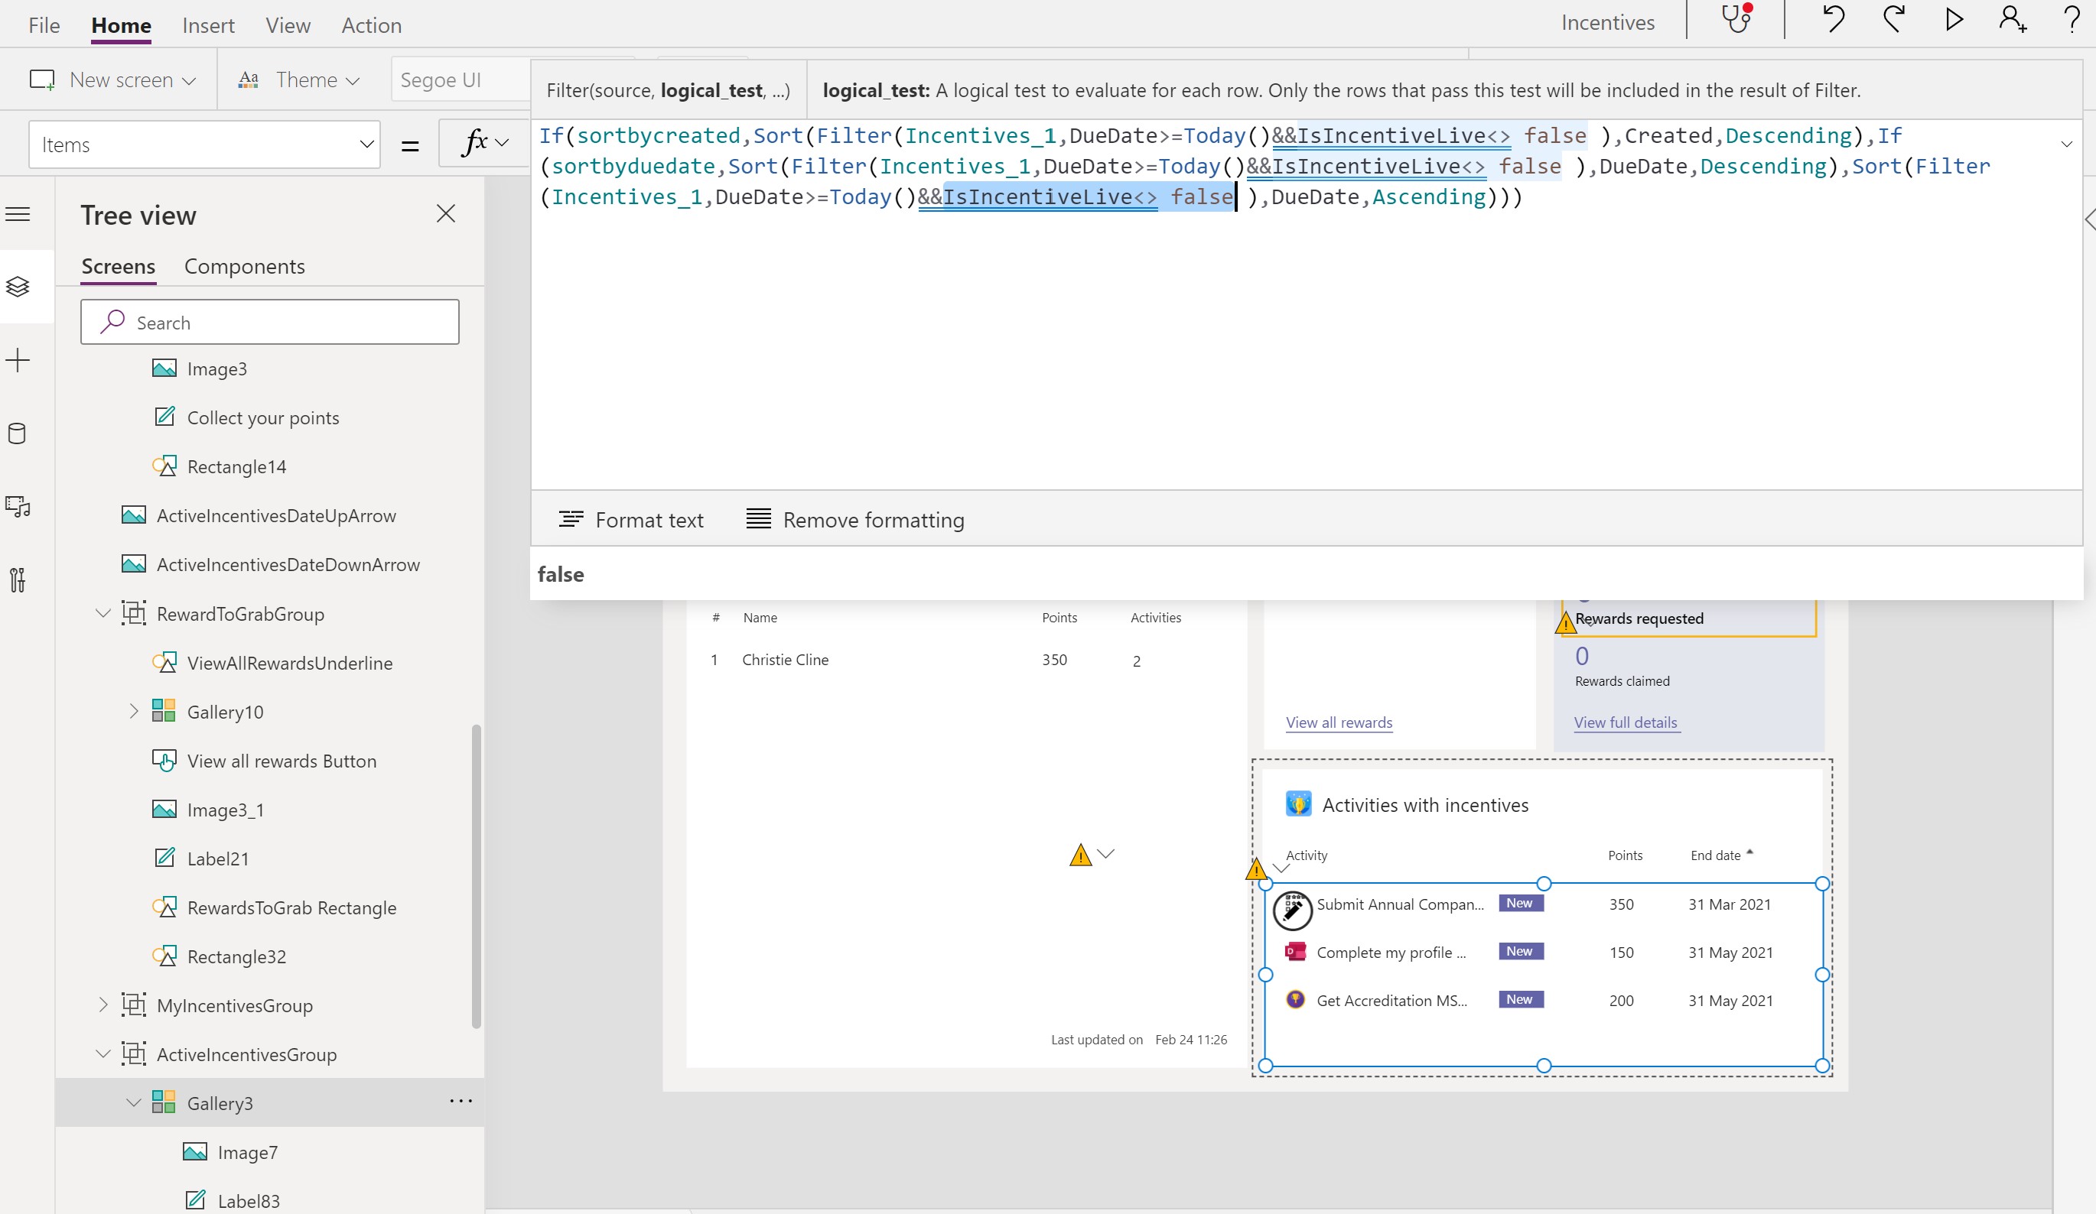2096x1214 pixels.
Task: Click the Tree view search field
Action: [x=269, y=323]
